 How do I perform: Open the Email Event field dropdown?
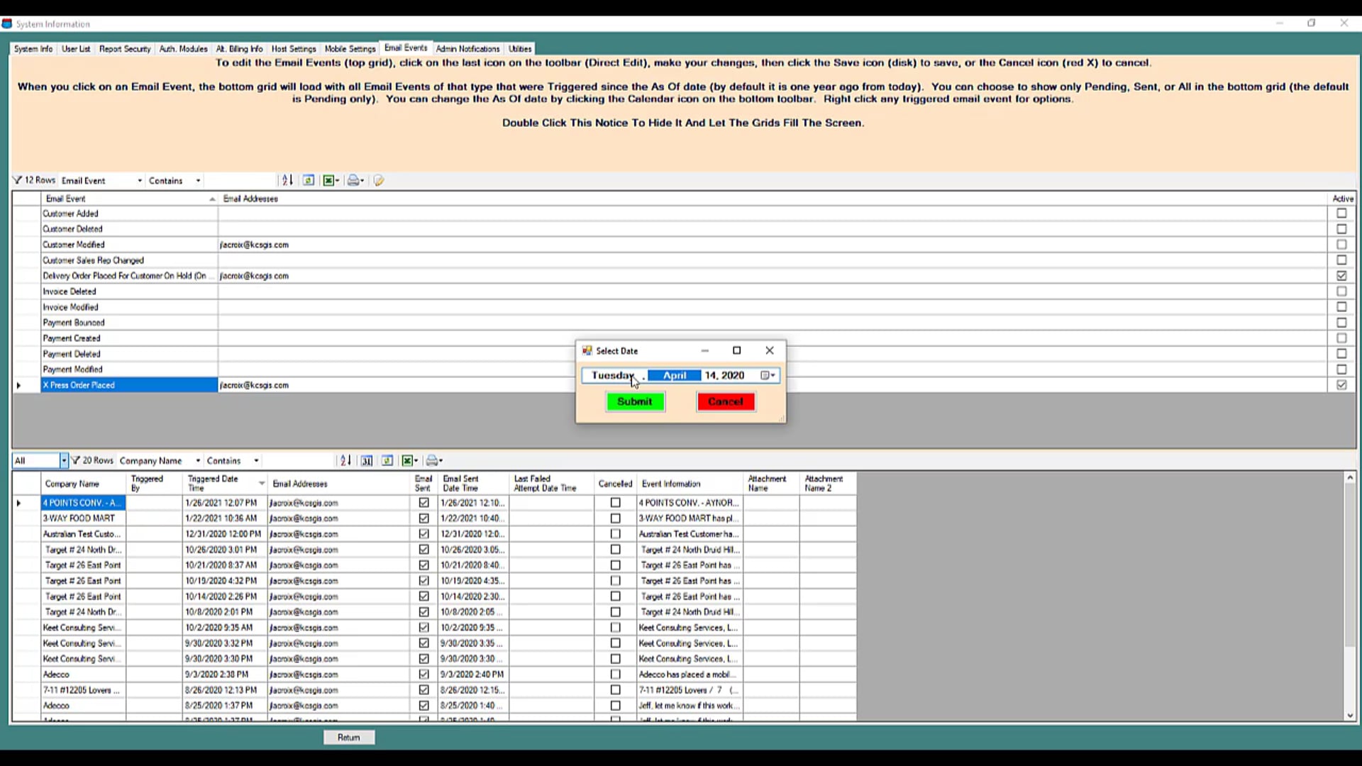pos(140,181)
